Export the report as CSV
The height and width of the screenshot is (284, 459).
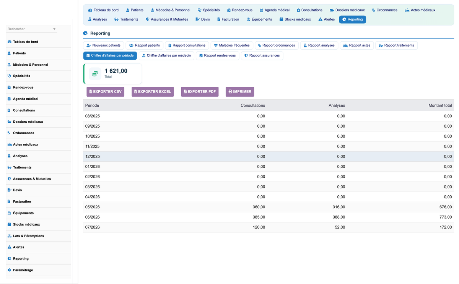pos(106,92)
